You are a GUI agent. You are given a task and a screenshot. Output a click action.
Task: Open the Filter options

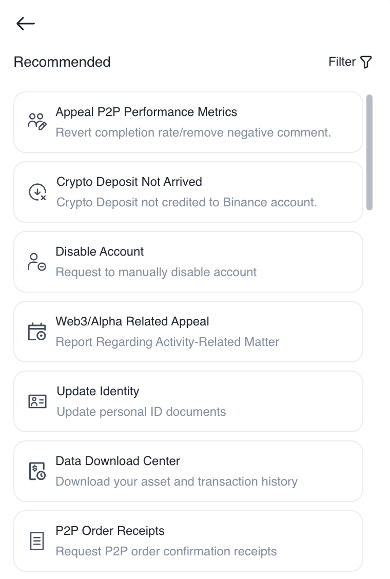coord(350,62)
